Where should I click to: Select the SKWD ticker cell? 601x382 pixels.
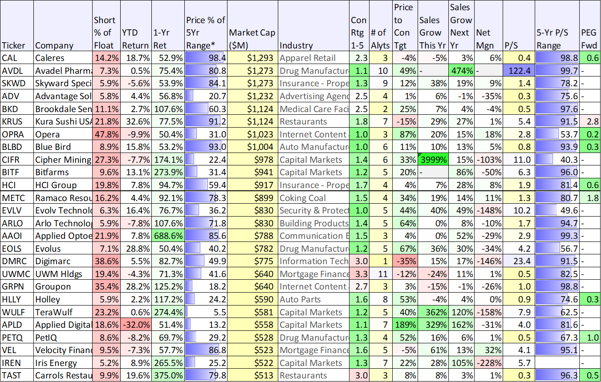[17, 83]
